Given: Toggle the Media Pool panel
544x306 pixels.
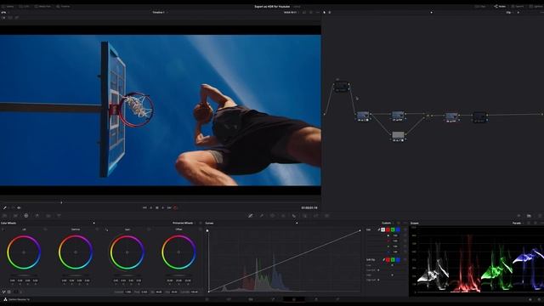Looking at the screenshot, I should coord(42,6).
